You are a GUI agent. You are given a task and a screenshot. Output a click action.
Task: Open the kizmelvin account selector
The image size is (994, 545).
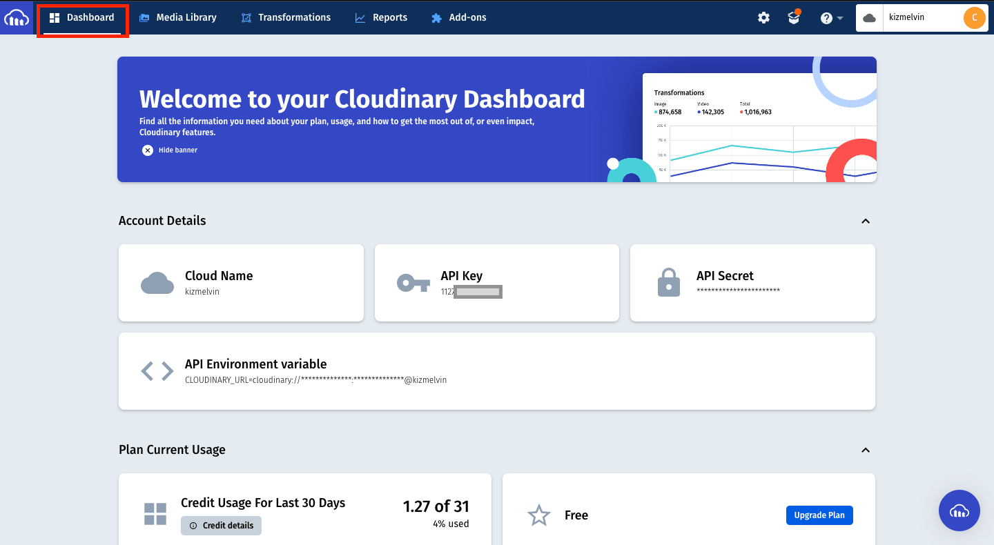922,18
